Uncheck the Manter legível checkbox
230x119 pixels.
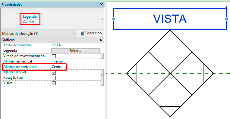pos(54,72)
